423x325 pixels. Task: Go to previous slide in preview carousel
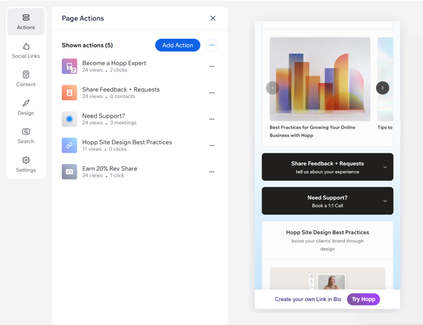point(273,88)
